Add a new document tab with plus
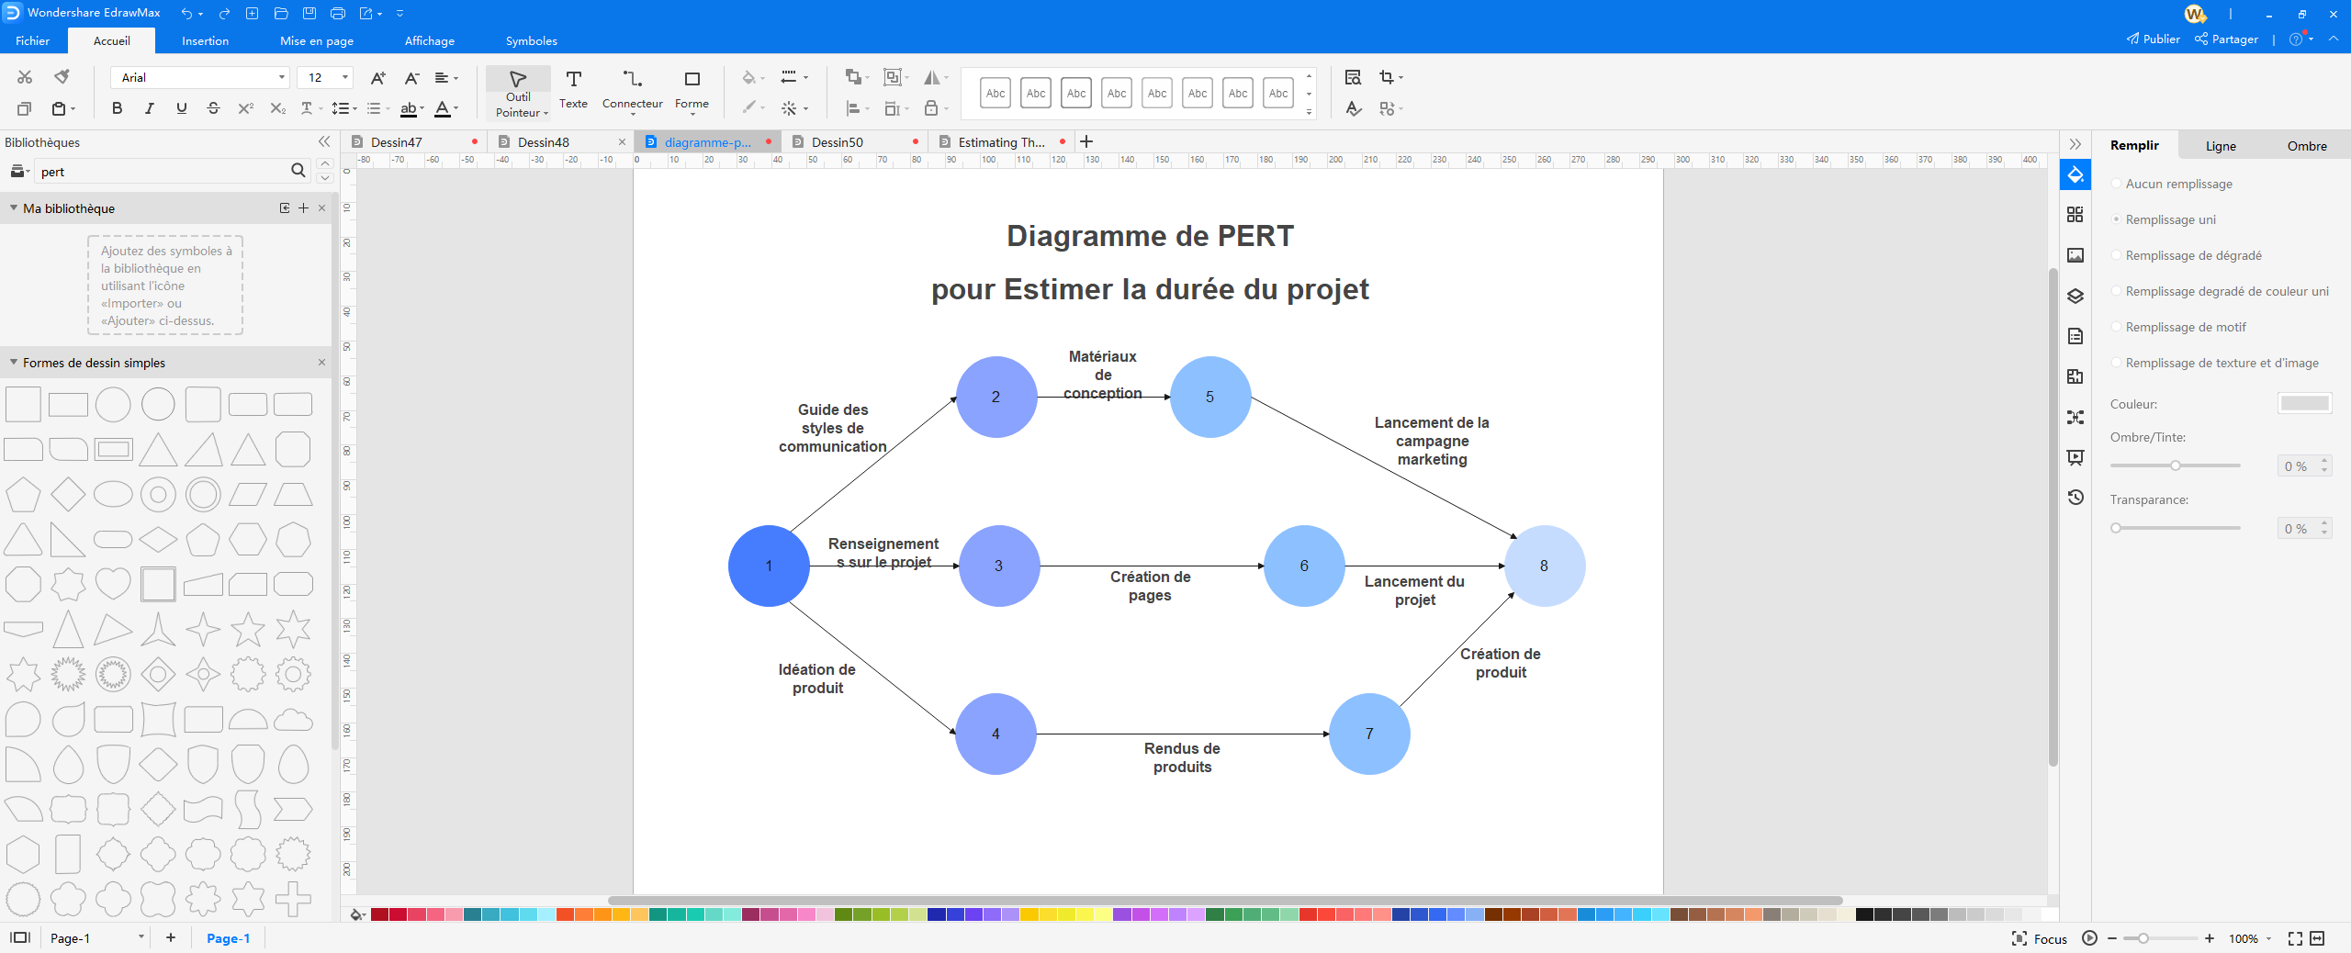This screenshot has width=2351, height=953. tap(1086, 141)
